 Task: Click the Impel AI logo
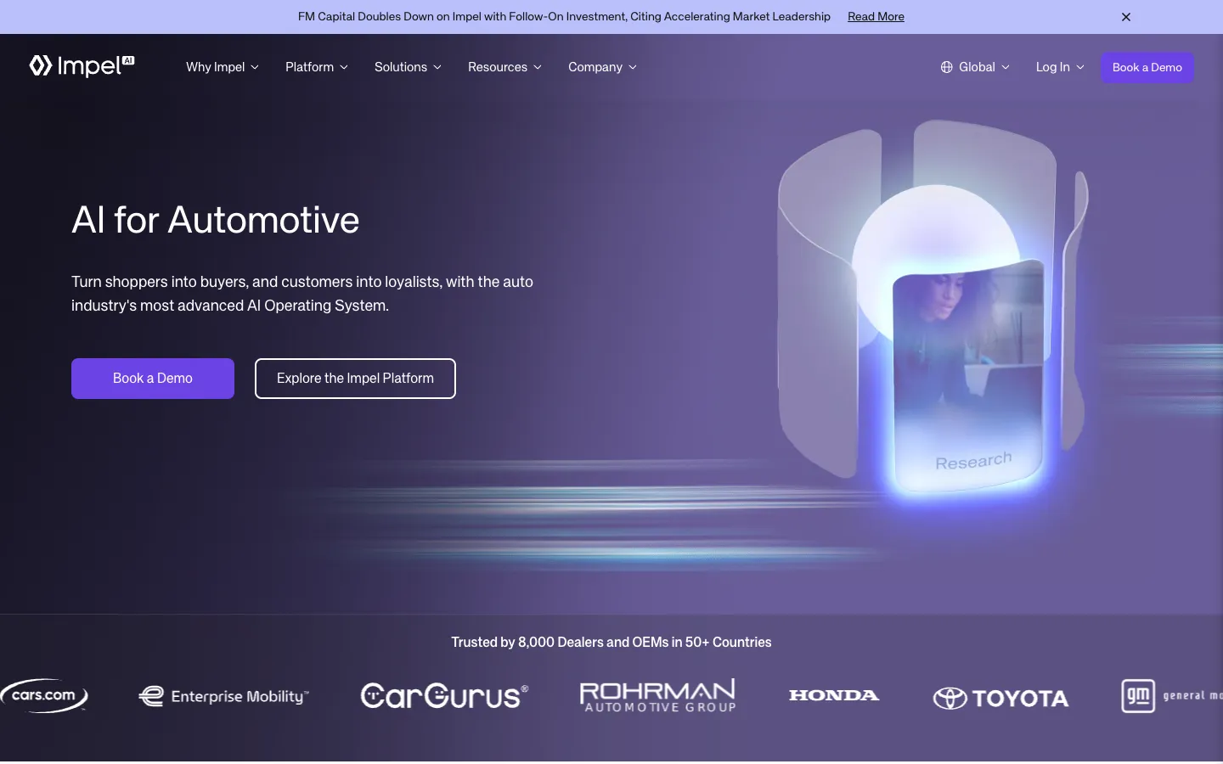click(82, 66)
